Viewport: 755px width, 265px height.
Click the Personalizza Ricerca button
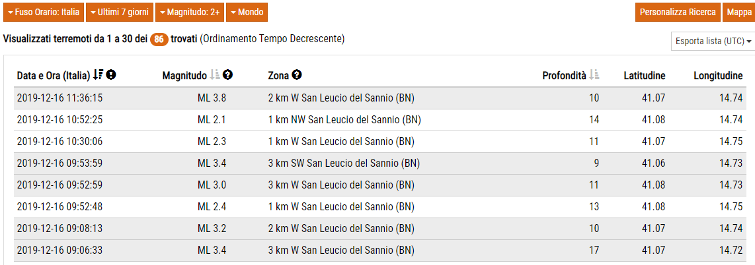tap(678, 12)
